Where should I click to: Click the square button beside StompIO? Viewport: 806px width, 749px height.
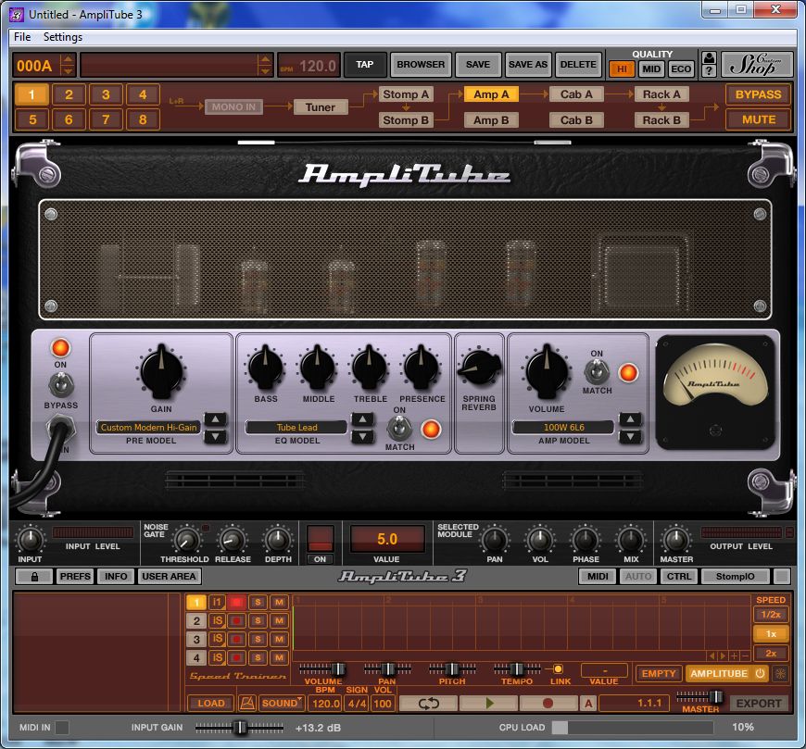pyautogui.click(x=781, y=577)
